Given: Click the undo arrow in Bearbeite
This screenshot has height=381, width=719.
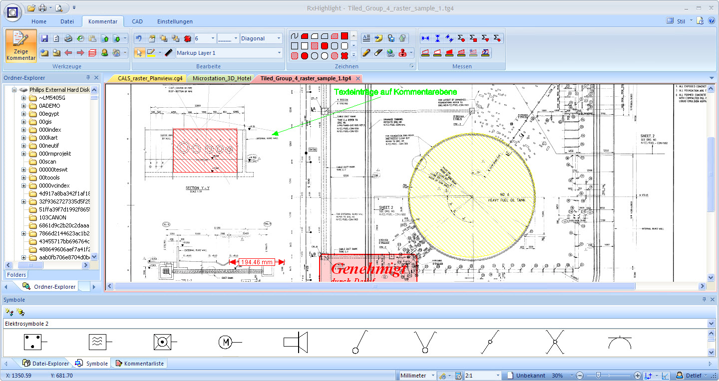Looking at the screenshot, I should [139, 38].
